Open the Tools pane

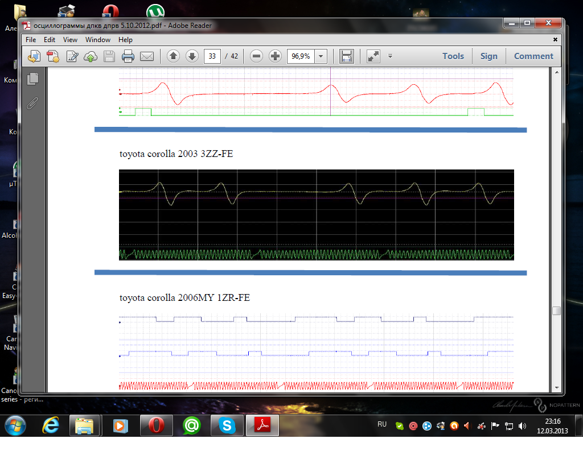tap(453, 56)
